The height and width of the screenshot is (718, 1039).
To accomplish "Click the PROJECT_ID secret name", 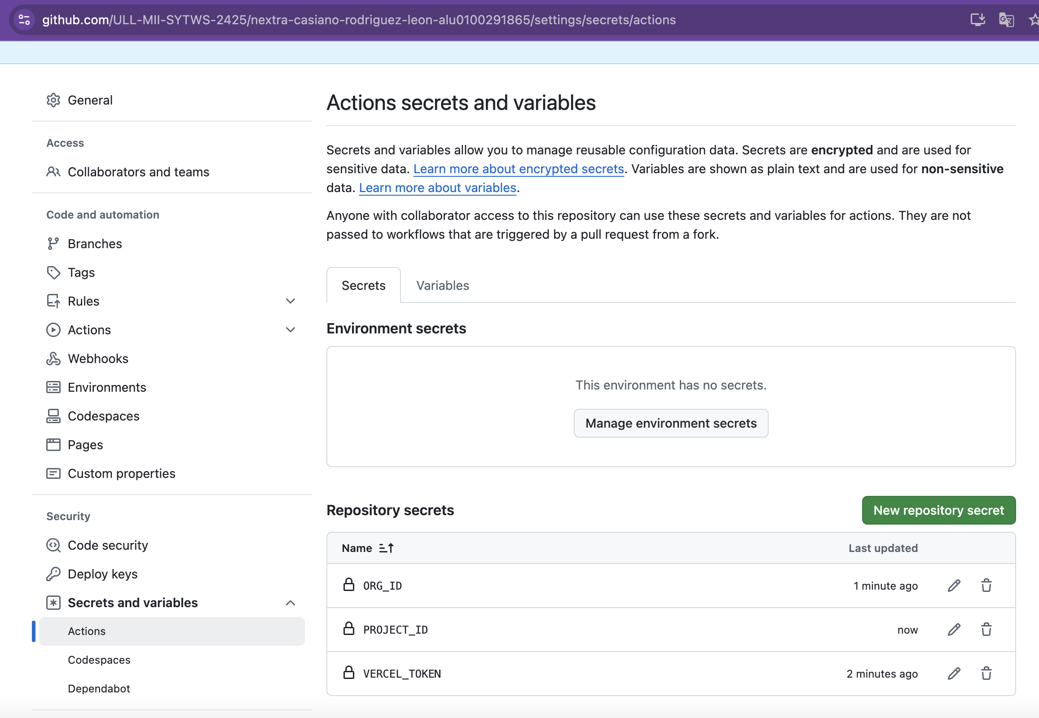I will 395,630.
